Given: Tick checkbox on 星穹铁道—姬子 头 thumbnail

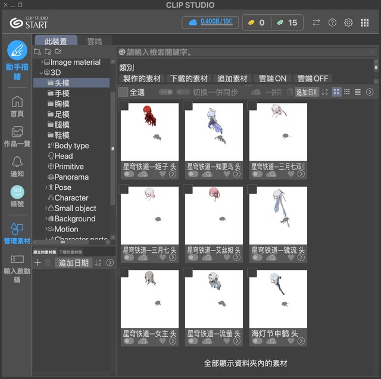Looking at the screenshot, I should click(123, 106).
